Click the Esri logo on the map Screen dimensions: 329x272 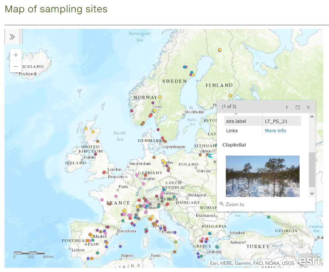pos(309,260)
